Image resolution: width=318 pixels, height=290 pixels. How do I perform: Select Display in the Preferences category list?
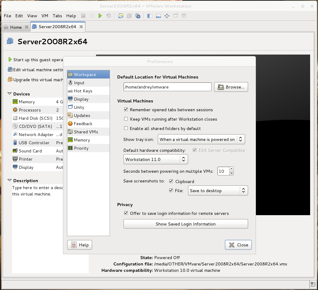88,99
